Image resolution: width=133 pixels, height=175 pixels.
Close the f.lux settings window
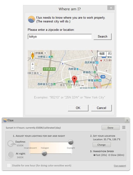point(127,120)
